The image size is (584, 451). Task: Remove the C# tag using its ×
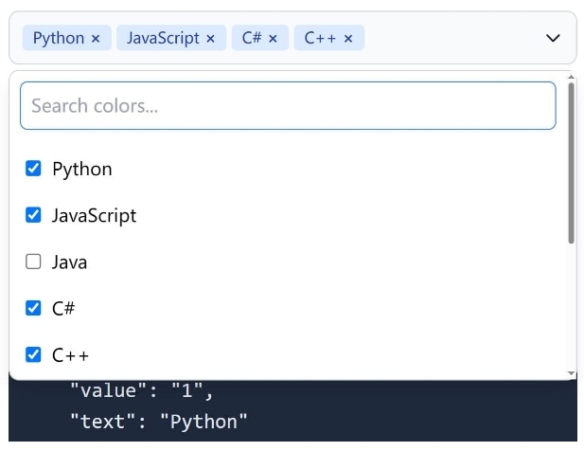point(273,39)
